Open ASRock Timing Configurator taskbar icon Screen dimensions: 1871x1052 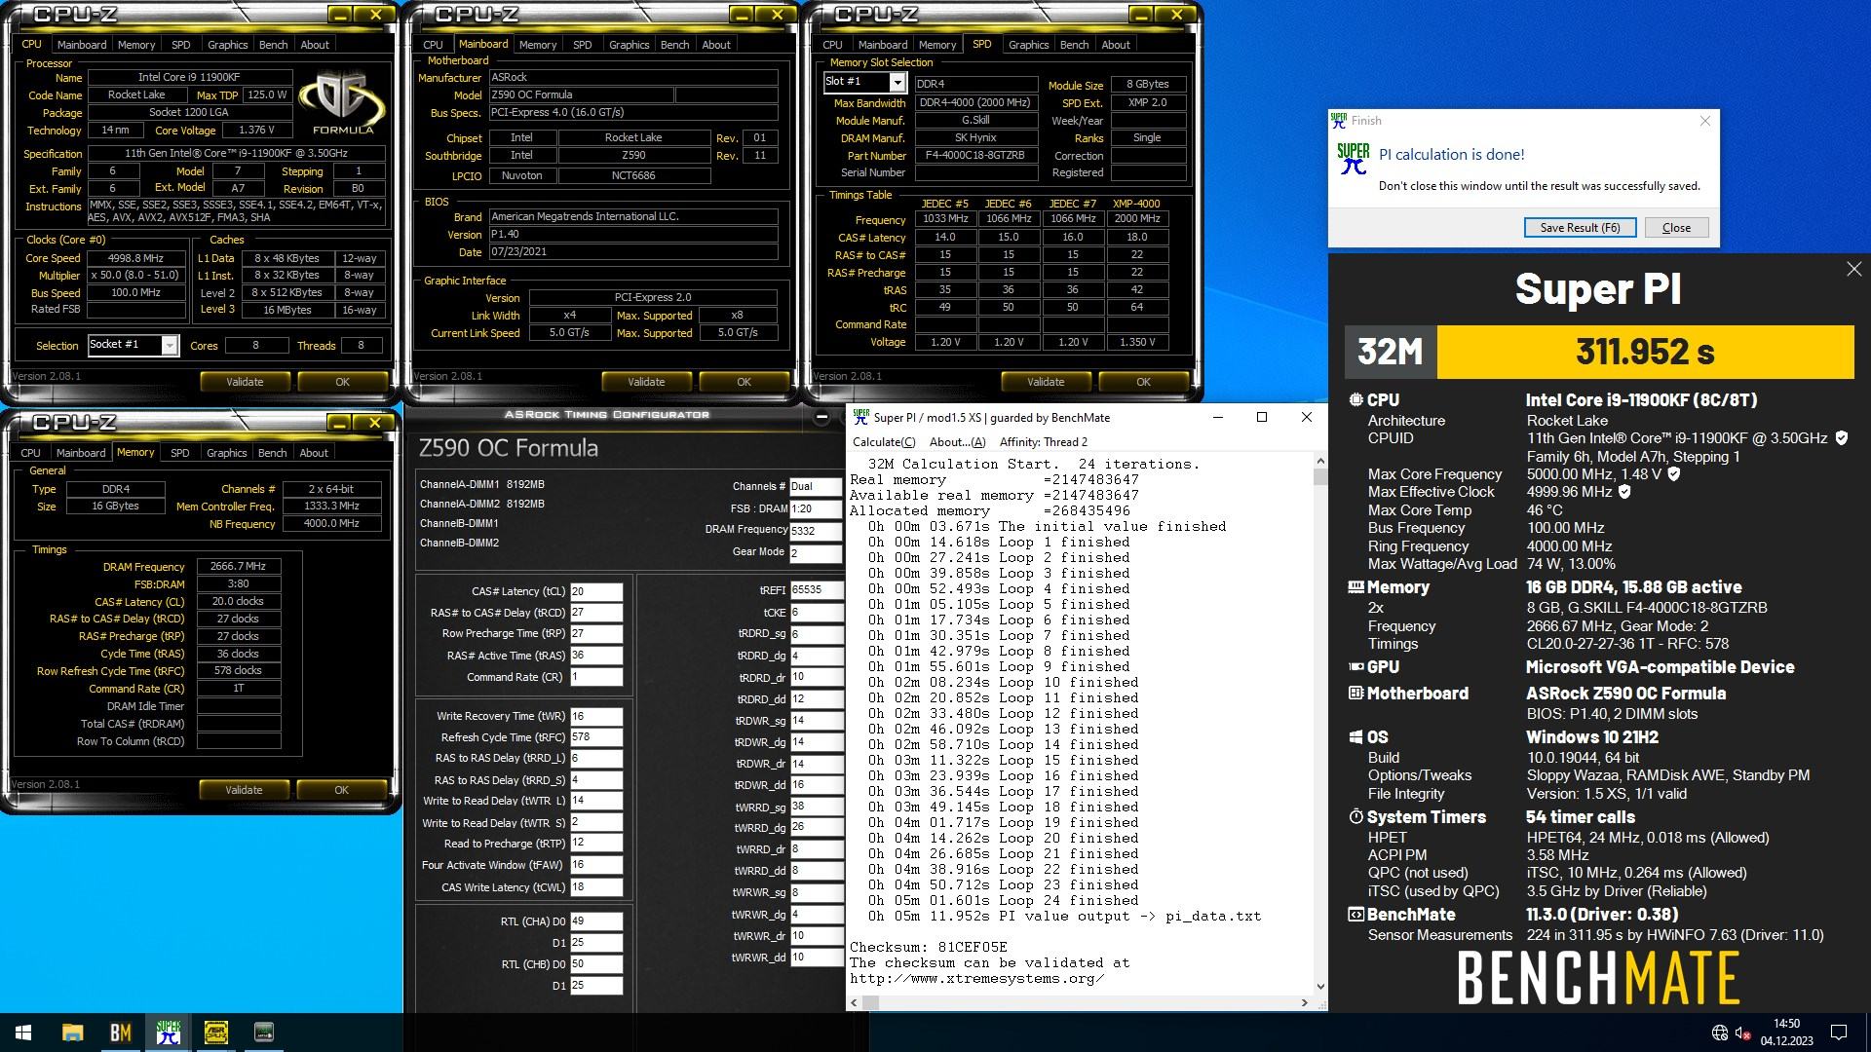263,1033
